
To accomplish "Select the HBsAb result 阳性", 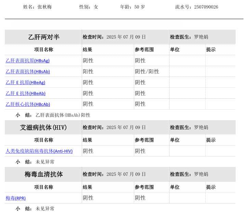I will (x=88, y=71).
